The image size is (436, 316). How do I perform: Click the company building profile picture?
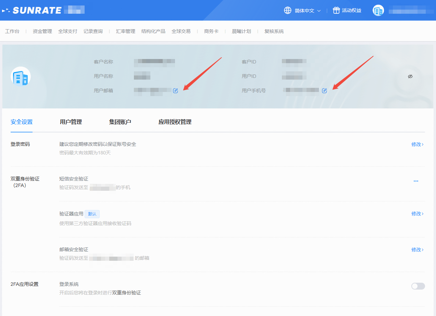[21, 77]
